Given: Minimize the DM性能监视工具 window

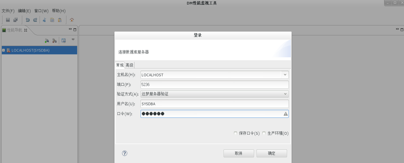Looking at the screenshot, I should coord(388,3).
